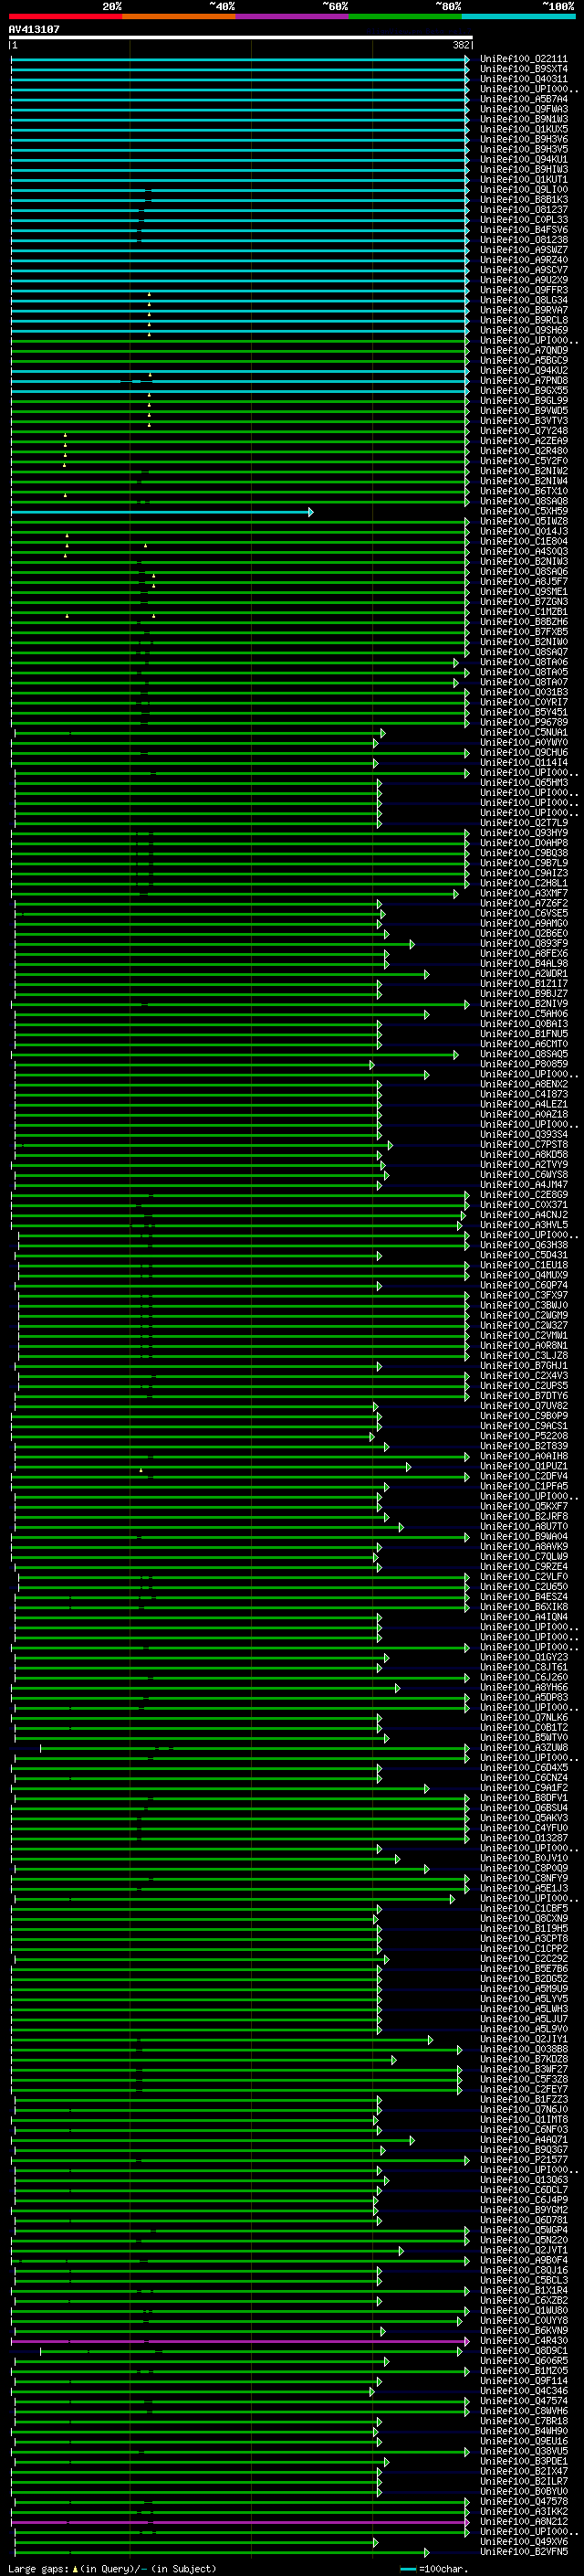The width and height of the screenshot is (584, 2576).
Task: Open hit UniRef100_B9SXT4
Action: pyautogui.click(x=524, y=69)
